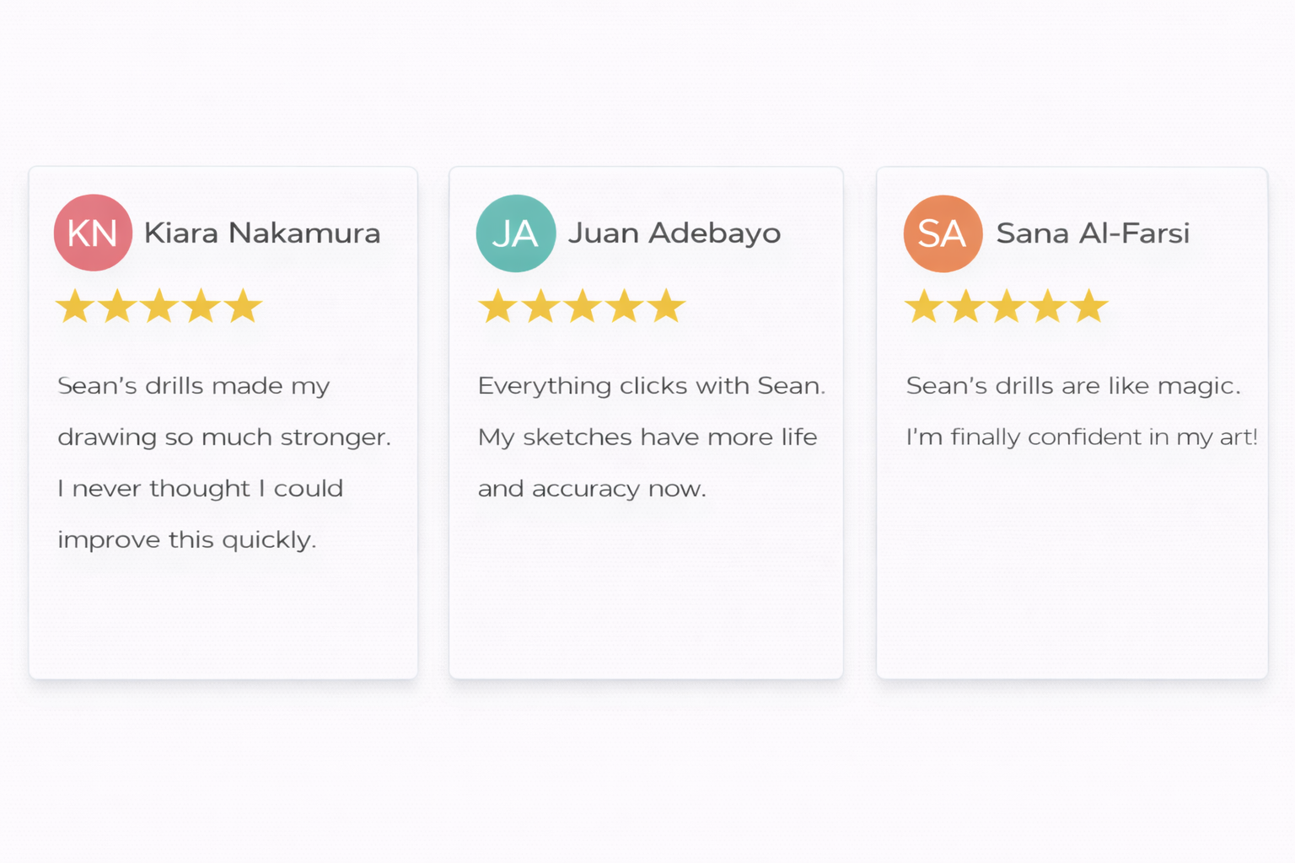Click third star in Kiara Nakamura's rating
Image resolution: width=1295 pixels, height=863 pixels.
[x=159, y=306]
